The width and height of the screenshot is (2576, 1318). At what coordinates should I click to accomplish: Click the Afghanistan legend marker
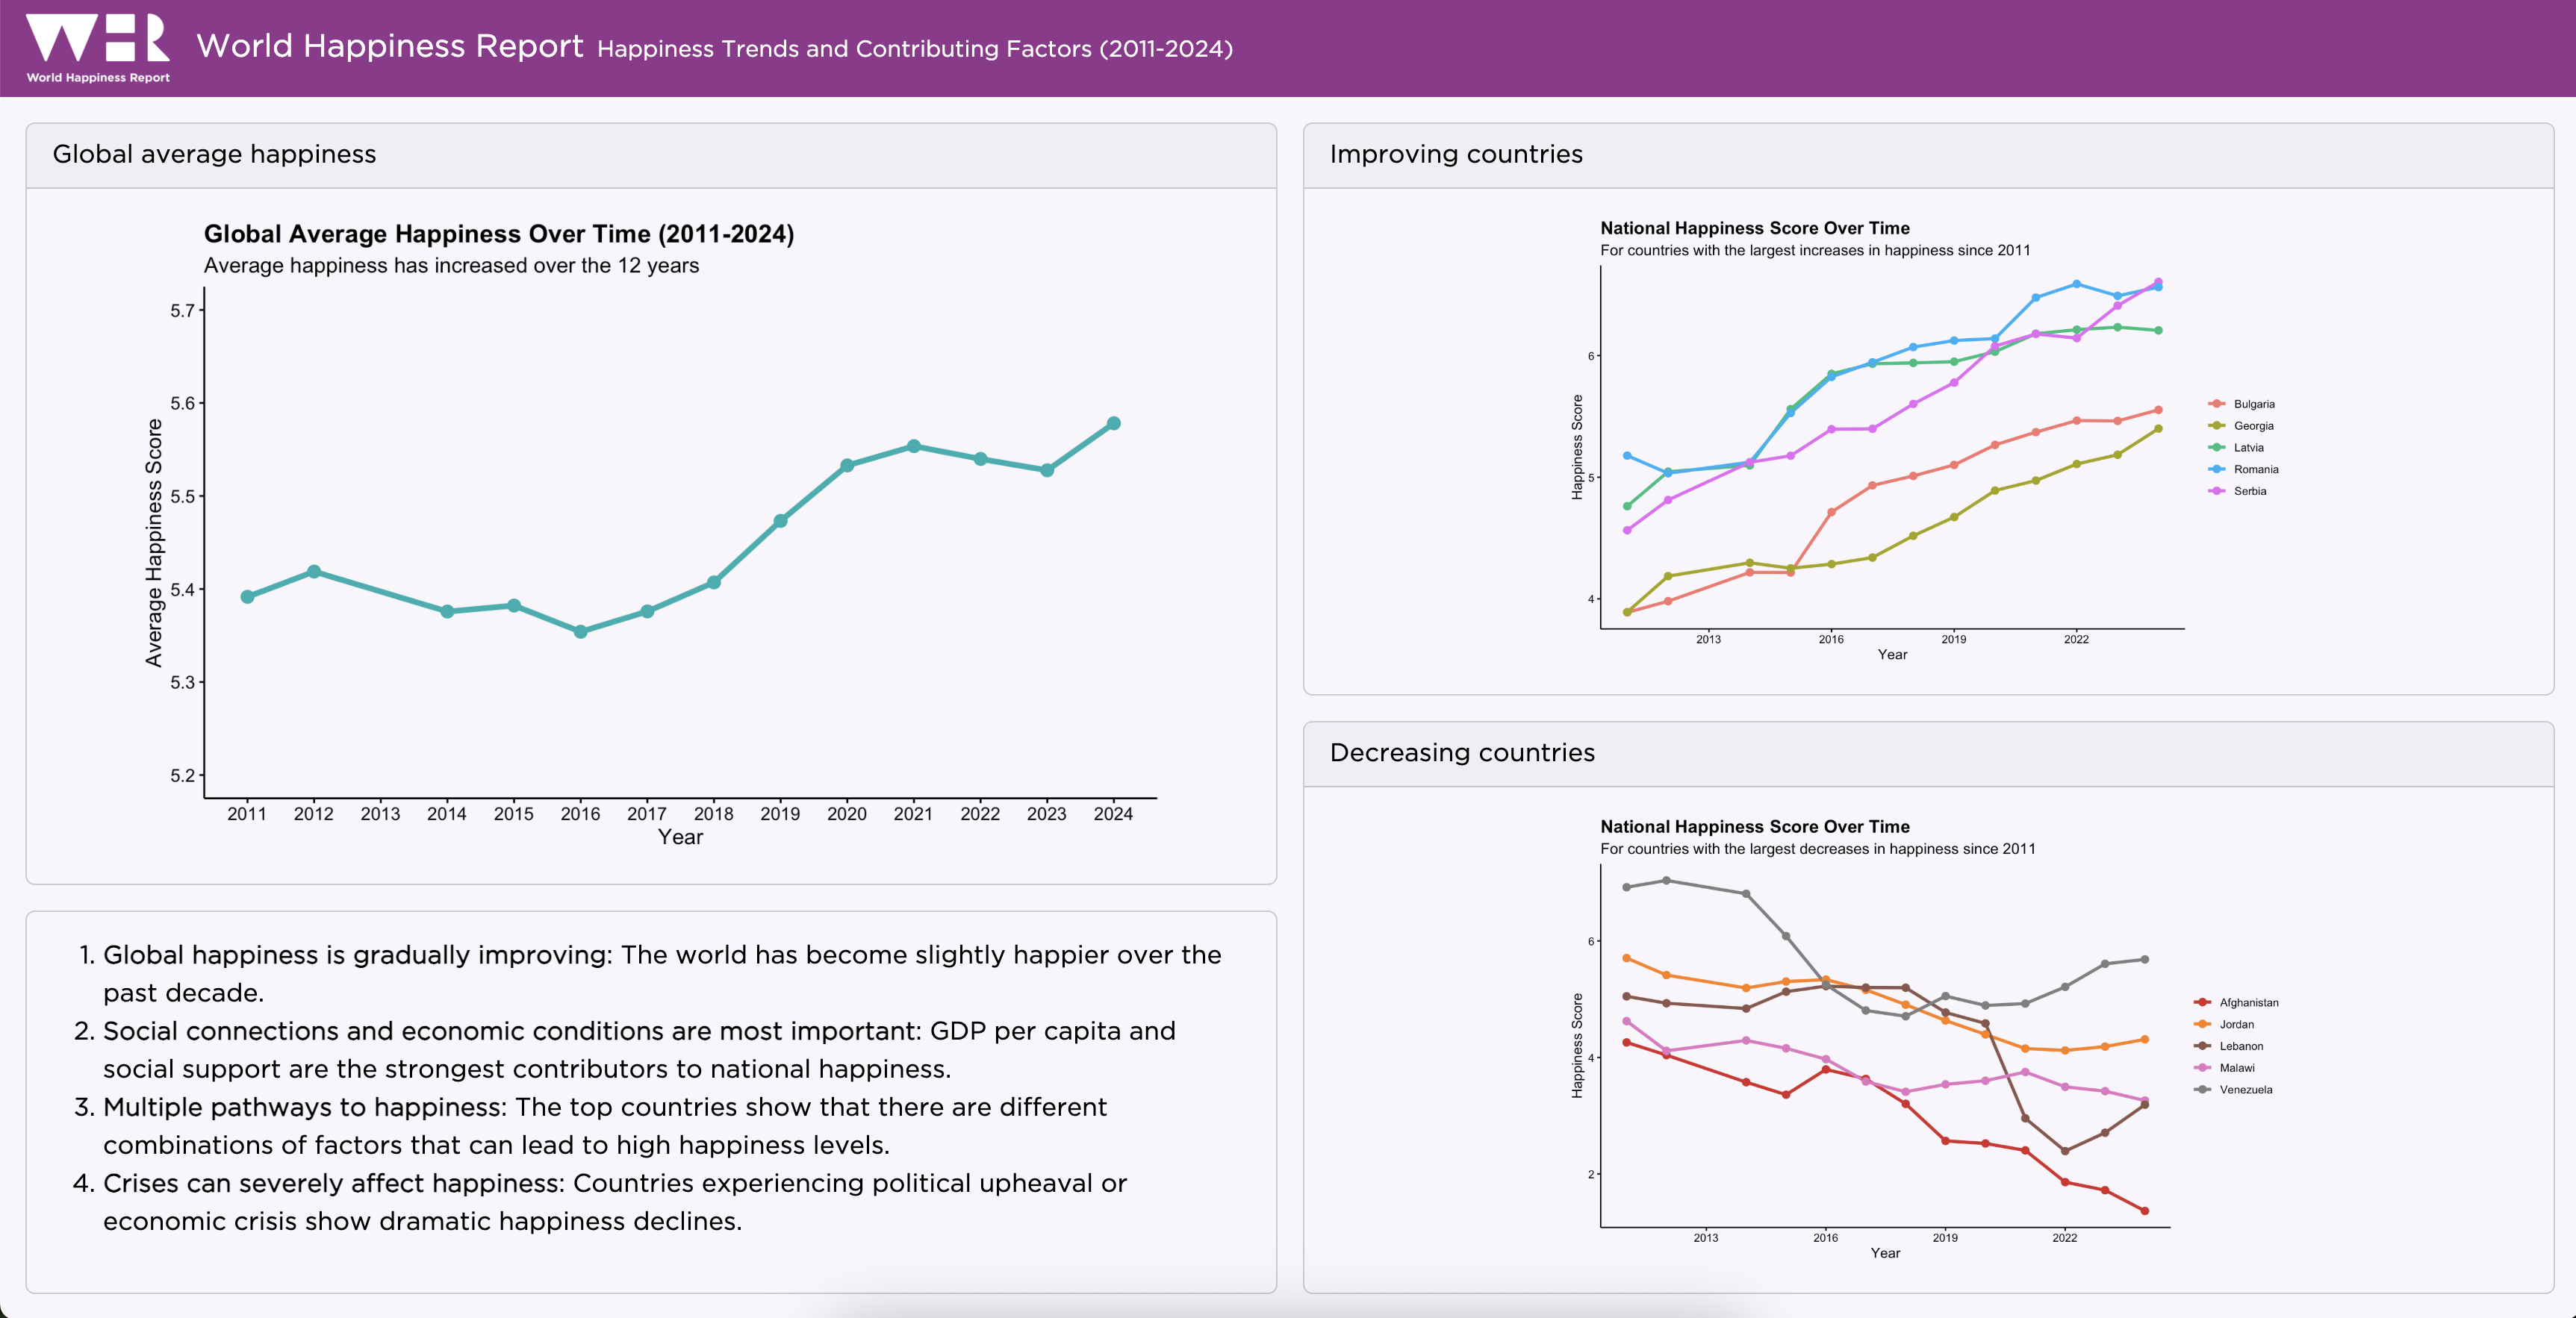(x=2202, y=1002)
